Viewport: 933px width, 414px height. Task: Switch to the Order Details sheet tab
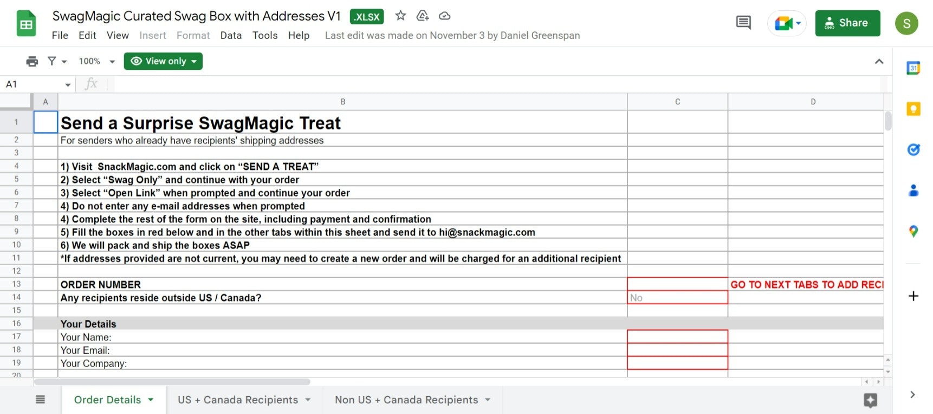[107, 400]
